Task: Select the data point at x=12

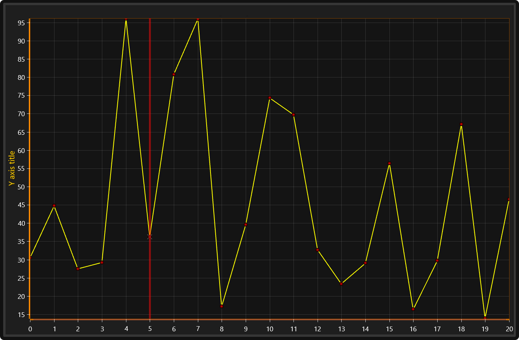Action: point(318,250)
